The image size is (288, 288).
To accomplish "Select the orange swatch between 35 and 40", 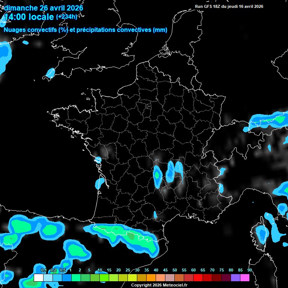I will [151, 278].
